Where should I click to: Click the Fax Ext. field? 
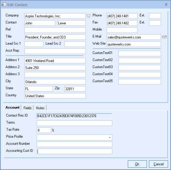(155, 23)
